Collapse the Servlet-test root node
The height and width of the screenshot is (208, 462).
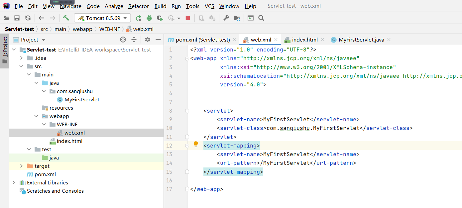click(14, 50)
